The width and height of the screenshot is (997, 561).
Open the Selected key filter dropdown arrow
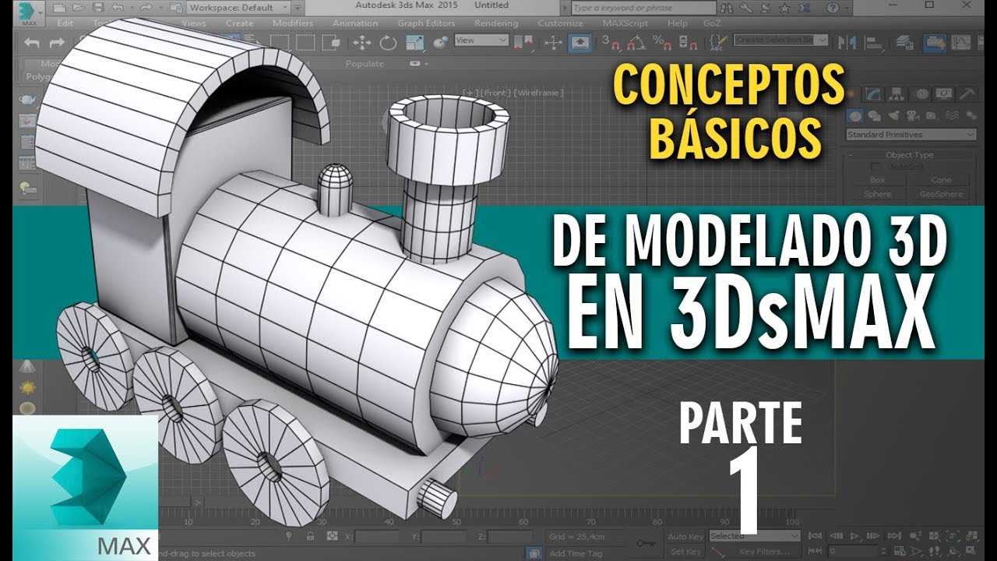794,536
